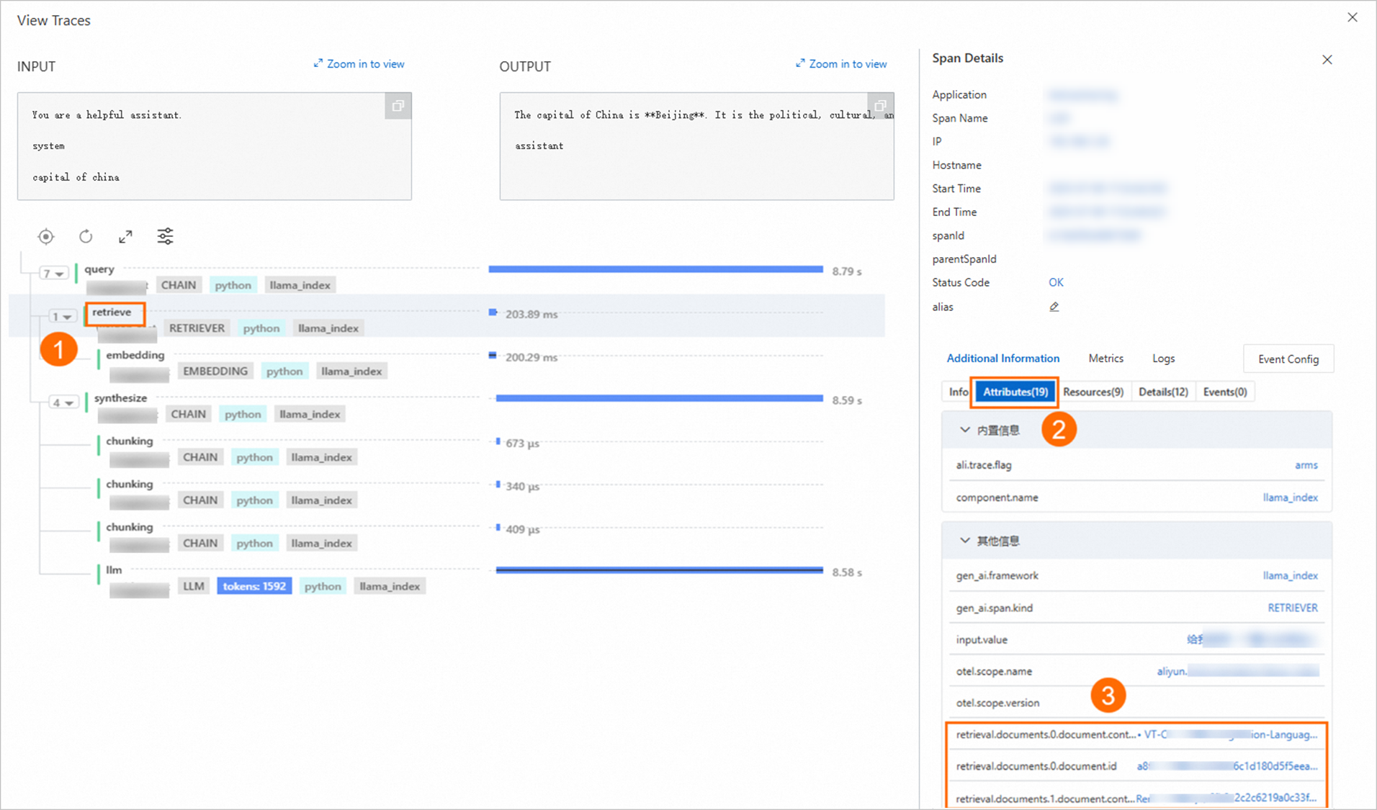This screenshot has height=810, width=1377.
Task: Click the locate/target icon above the trace tree
Action: click(46, 236)
